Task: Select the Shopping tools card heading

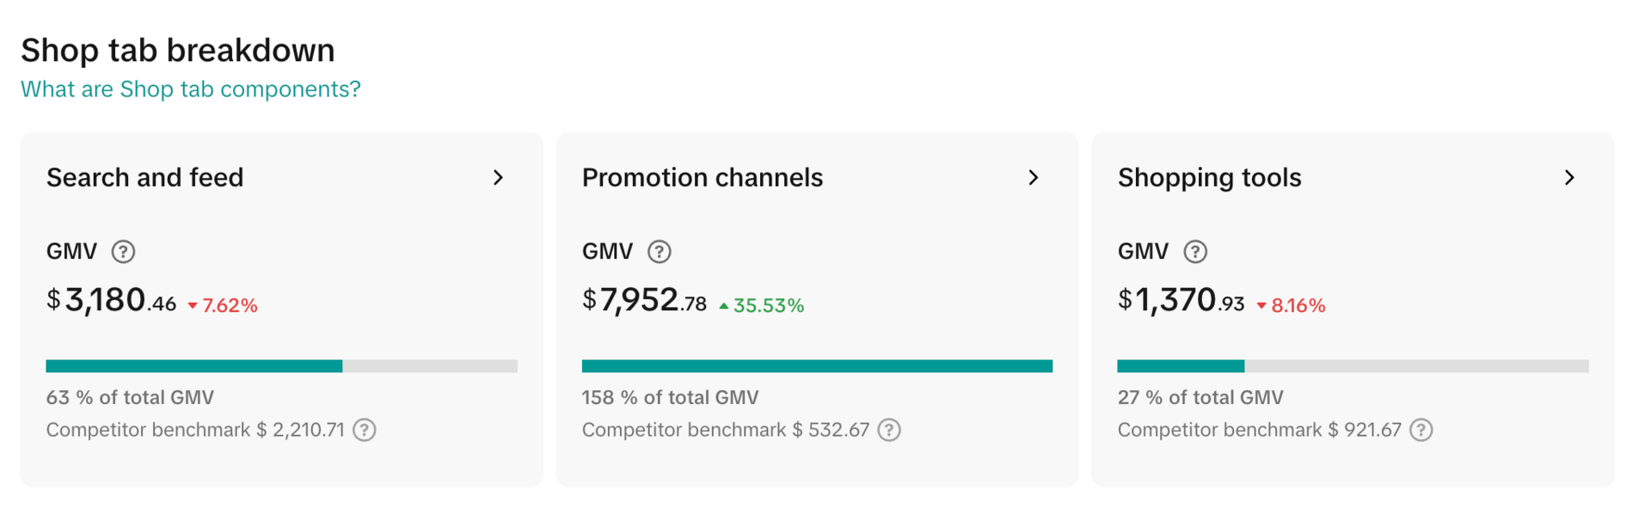Action: point(1209,178)
